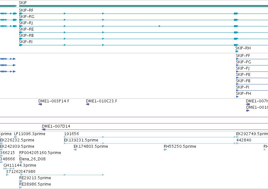The width and height of the screenshot is (268, 189).
Task: Click the SKIP gene span bar
Action: (144, 6)
